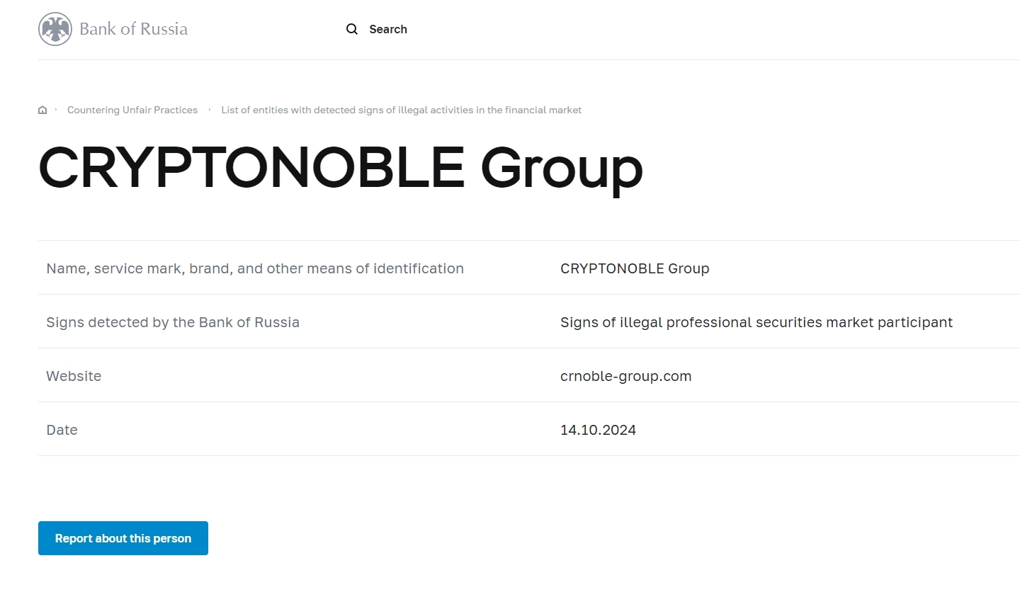Click the separator before List of entities
Viewport: 1020px width, 609px height.
pyautogui.click(x=210, y=110)
